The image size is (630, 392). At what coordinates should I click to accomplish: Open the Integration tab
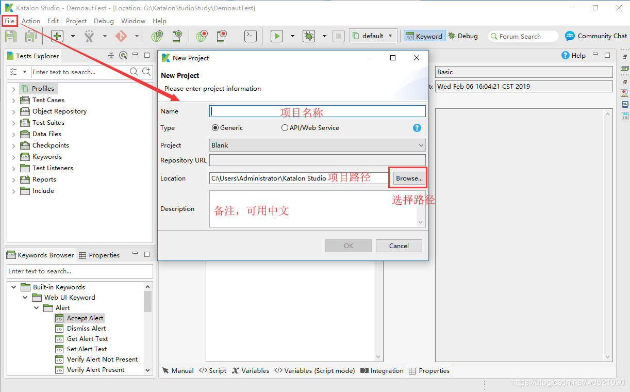click(x=382, y=371)
